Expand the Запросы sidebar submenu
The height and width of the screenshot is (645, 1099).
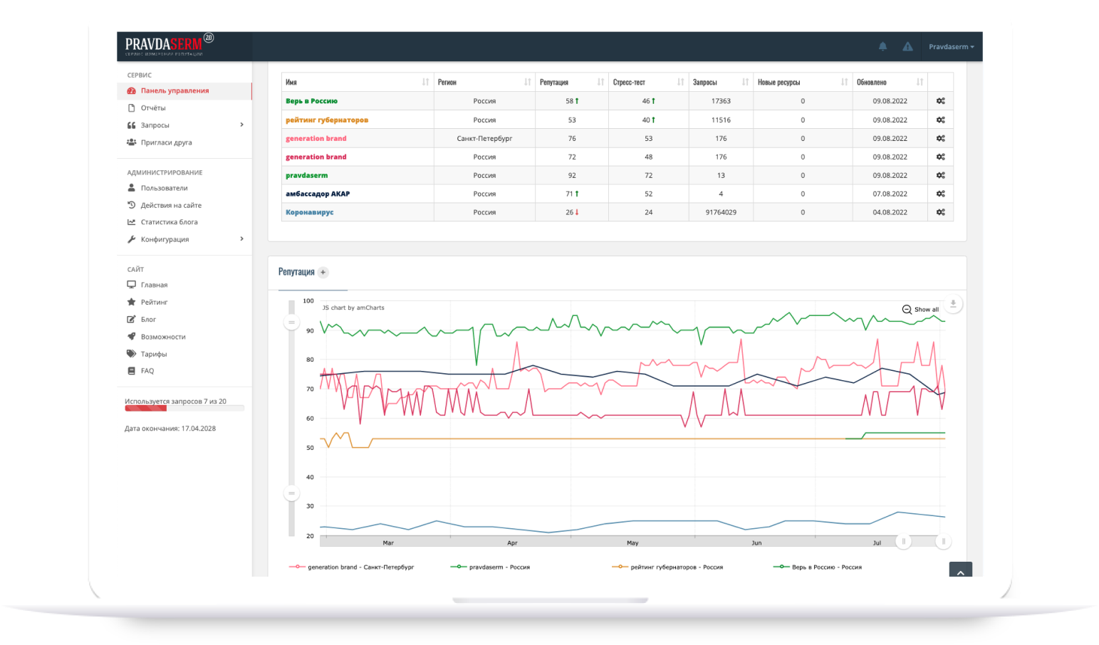click(241, 125)
